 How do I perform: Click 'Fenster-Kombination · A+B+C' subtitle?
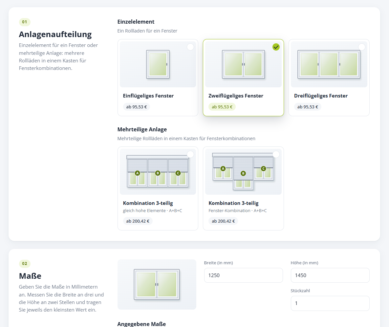tap(238, 211)
